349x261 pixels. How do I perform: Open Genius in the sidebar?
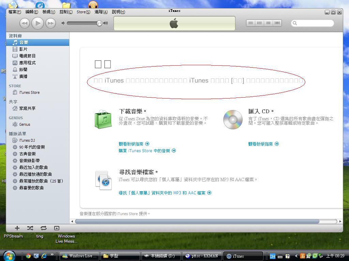37,124
